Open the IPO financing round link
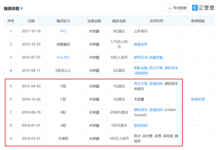The height and width of the screenshot is (150, 218). click(x=63, y=31)
